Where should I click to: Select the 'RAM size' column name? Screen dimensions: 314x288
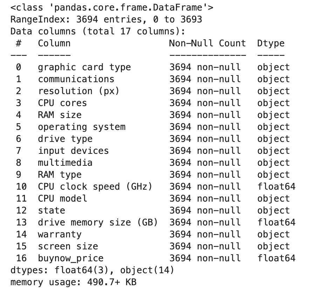coord(60,115)
